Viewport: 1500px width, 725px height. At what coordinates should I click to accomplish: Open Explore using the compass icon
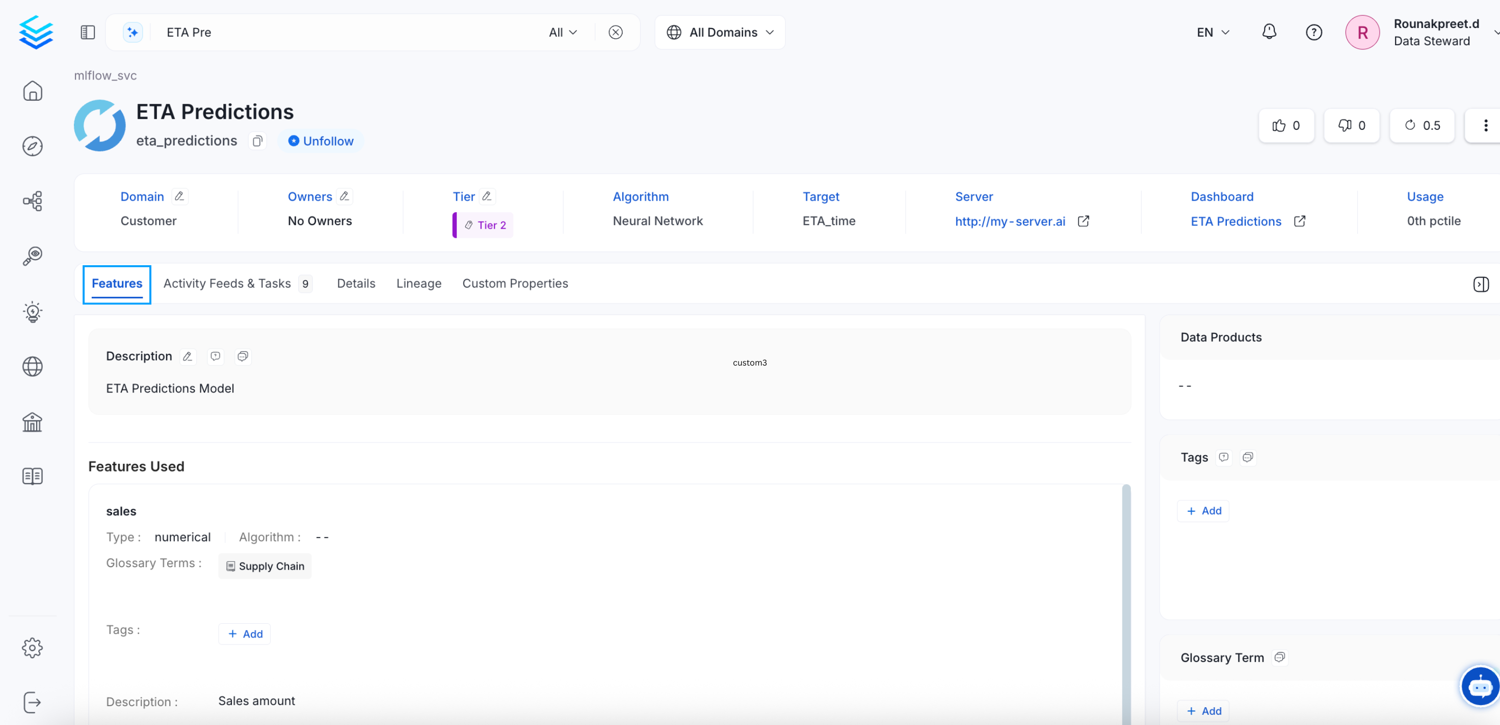[32, 146]
